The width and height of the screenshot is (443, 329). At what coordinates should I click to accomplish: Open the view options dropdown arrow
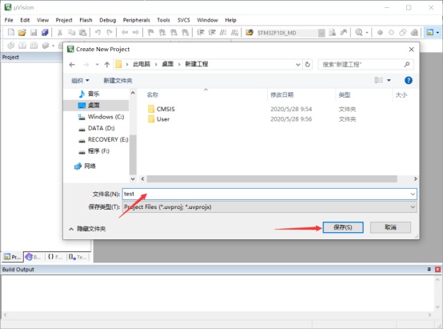click(389, 80)
